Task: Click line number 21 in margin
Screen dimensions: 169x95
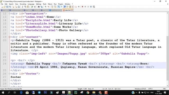Action: tap(4, 54)
